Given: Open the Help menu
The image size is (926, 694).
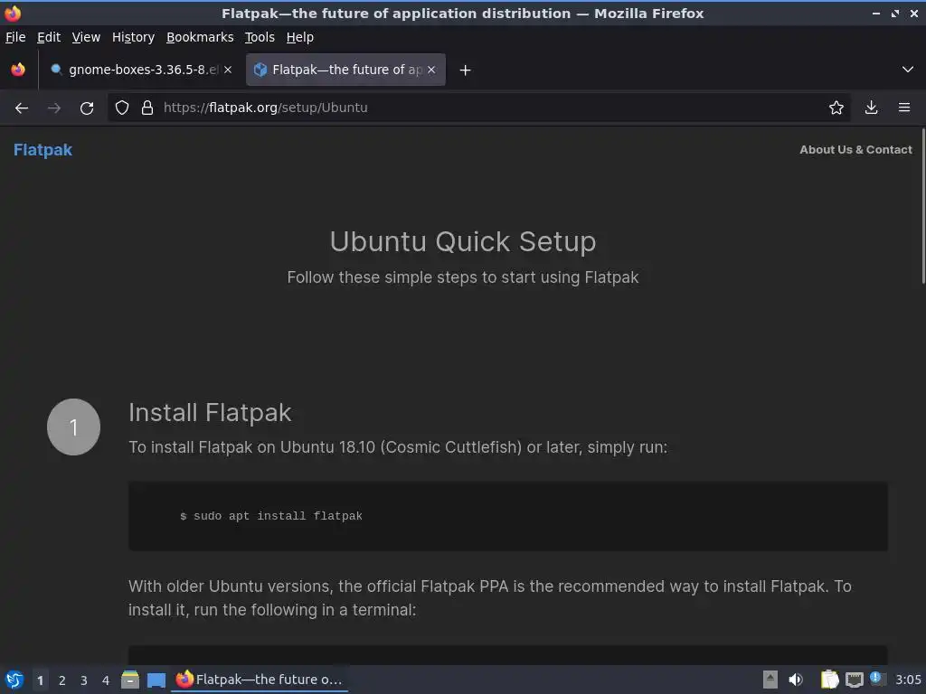Looking at the screenshot, I should pos(300,37).
